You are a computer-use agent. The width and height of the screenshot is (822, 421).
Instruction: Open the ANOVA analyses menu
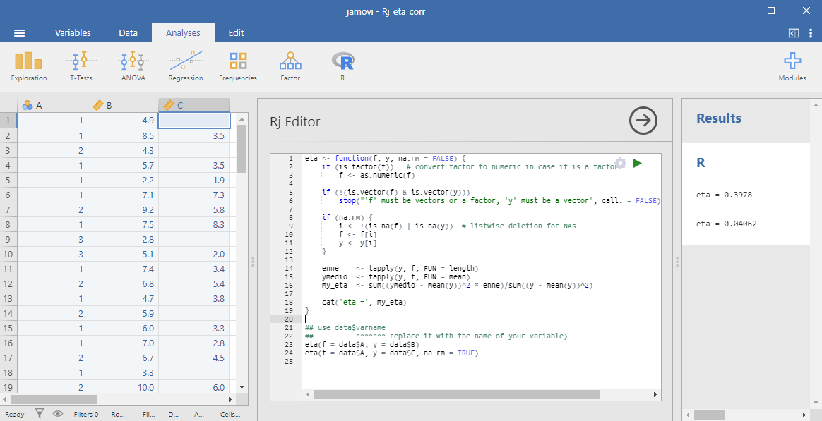(x=133, y=66)
